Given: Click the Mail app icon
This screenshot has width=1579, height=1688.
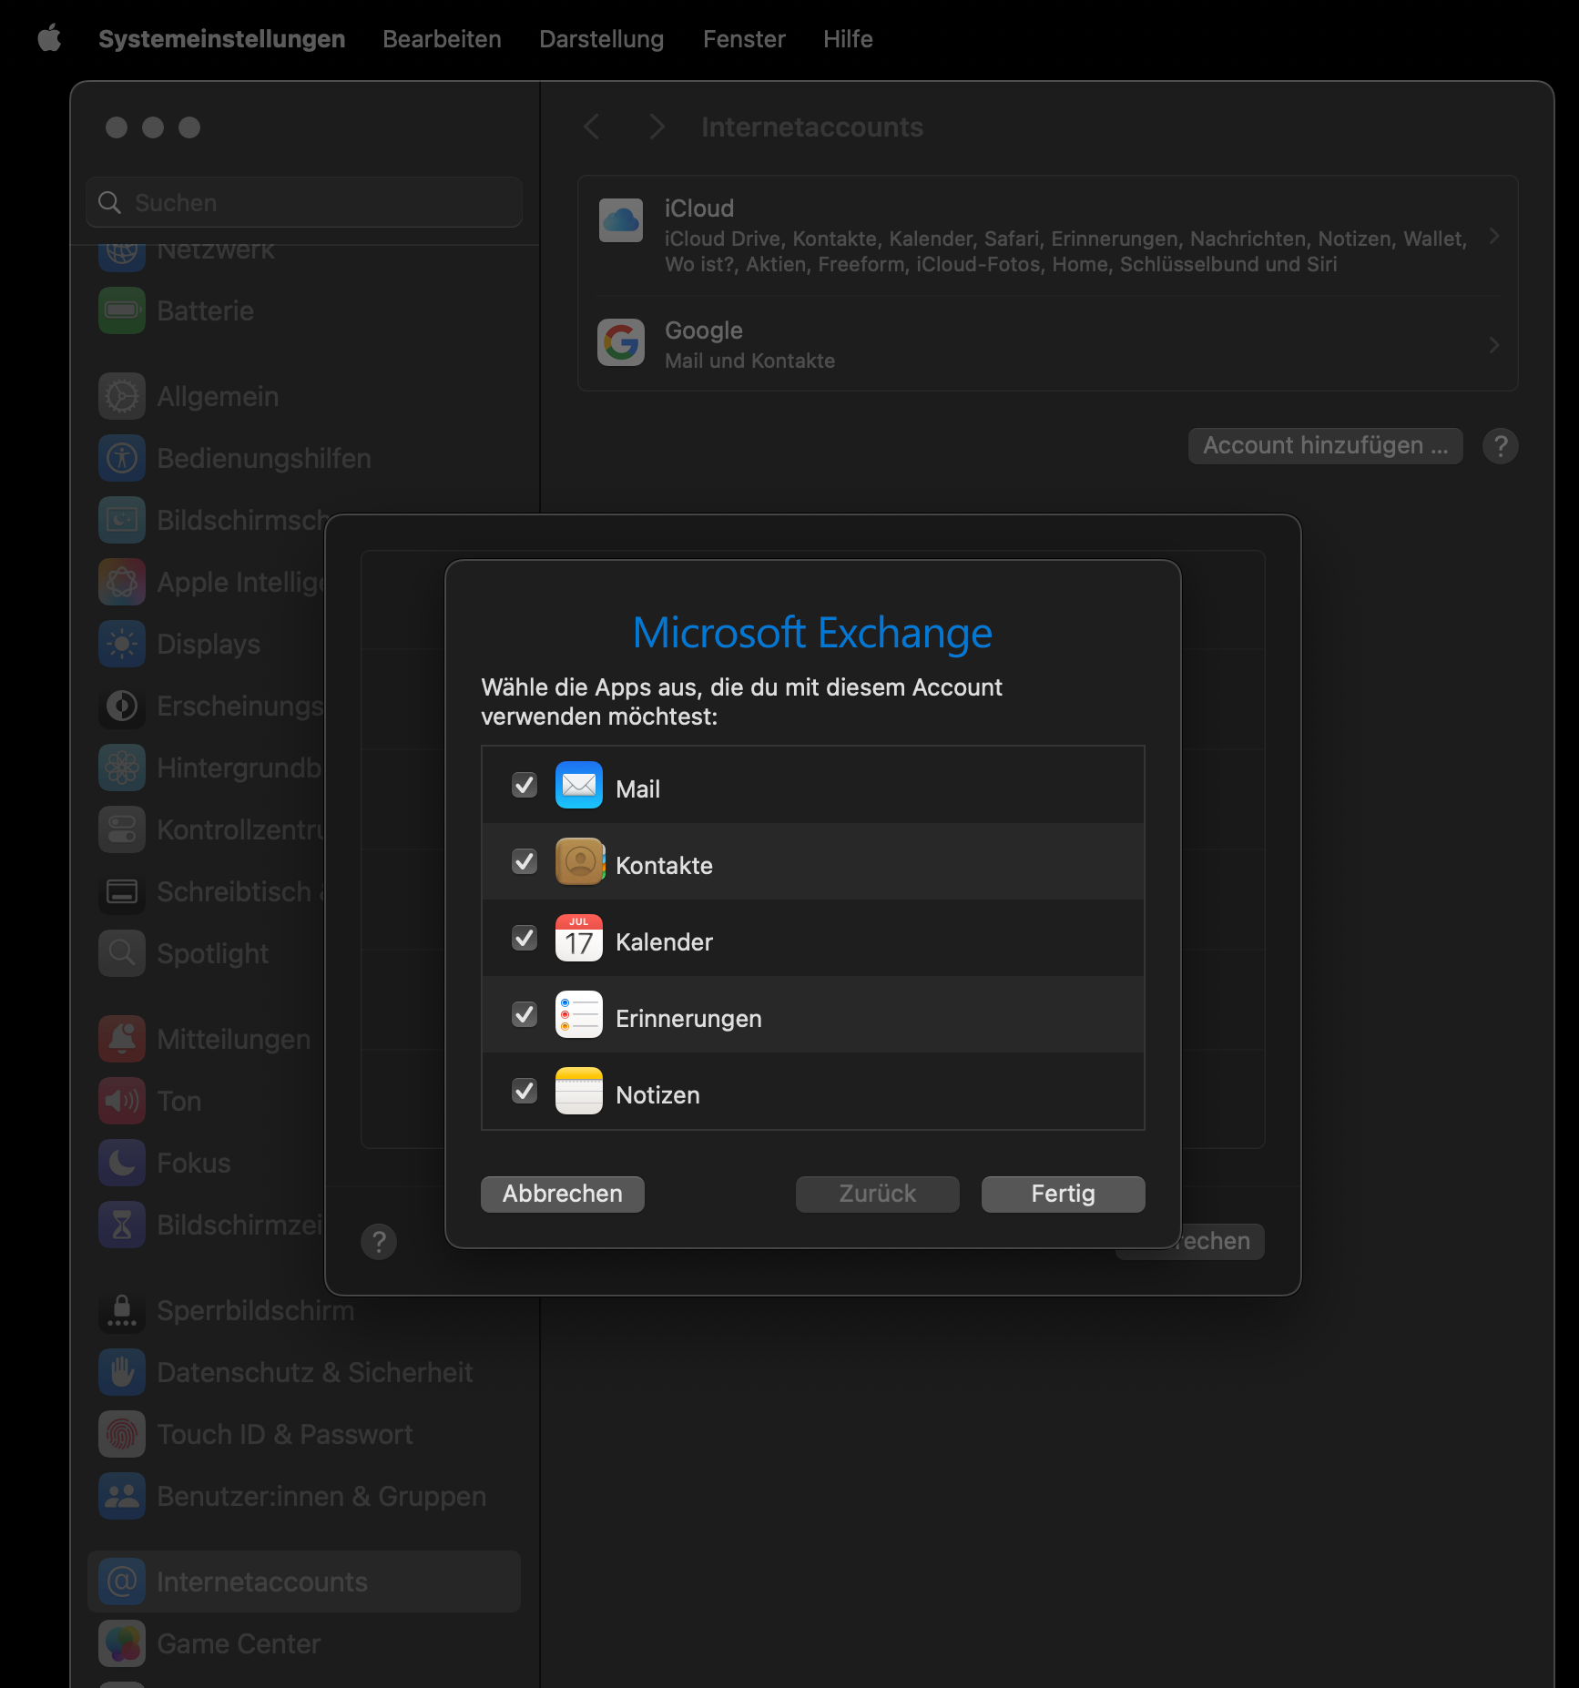Looking at the screenshot, I should pos(579,785).
